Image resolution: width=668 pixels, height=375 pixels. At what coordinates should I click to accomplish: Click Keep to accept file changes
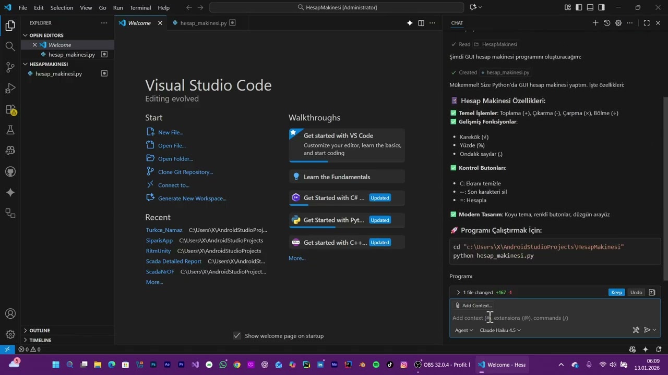click(x=616, y=292)
